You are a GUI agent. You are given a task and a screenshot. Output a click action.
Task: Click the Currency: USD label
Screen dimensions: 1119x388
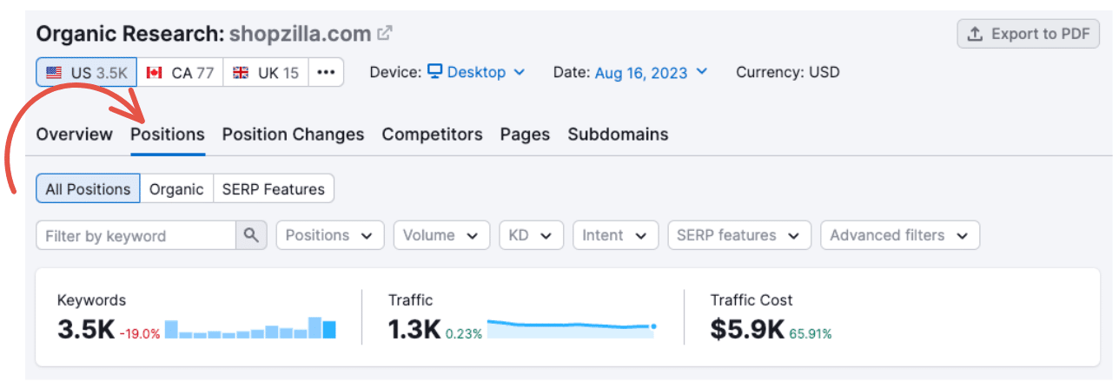coord(788,72)
